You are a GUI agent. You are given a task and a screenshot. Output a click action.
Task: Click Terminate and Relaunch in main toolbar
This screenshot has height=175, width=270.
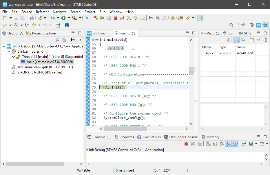point(96,18)
